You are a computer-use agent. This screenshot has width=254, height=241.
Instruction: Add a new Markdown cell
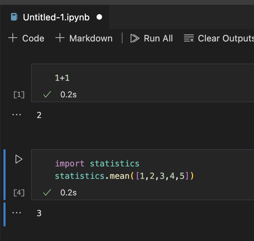pyautogui.click(x=84, y=38)
